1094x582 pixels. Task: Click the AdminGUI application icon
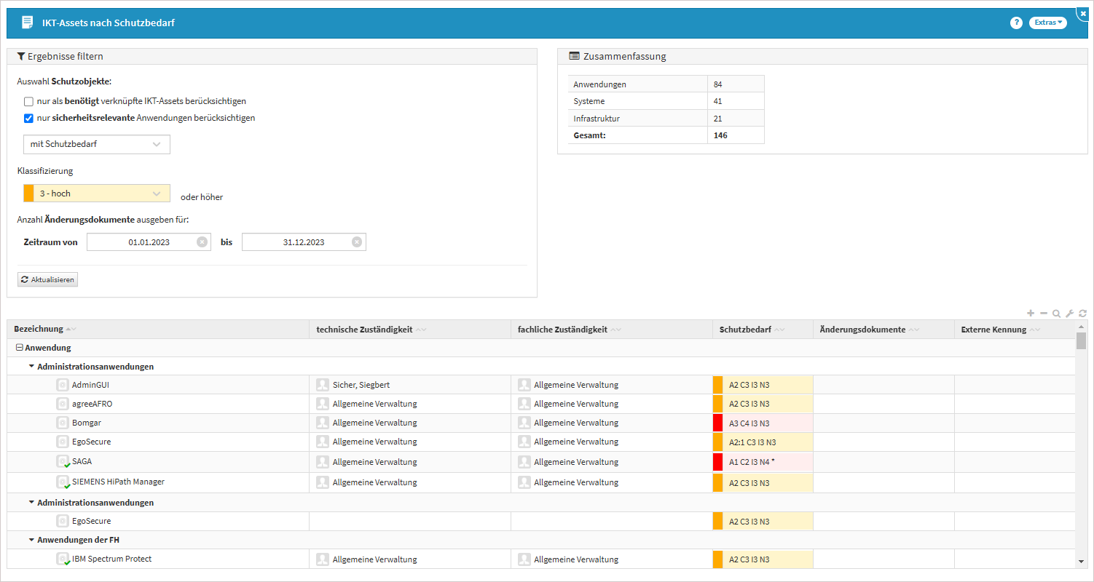click(x=63, y=384)
